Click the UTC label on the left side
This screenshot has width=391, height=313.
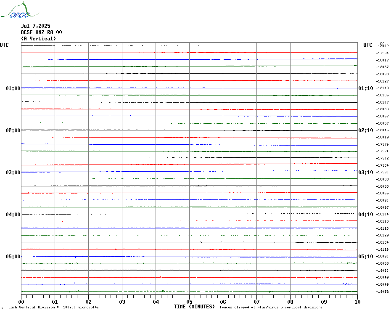pos(4,45)
